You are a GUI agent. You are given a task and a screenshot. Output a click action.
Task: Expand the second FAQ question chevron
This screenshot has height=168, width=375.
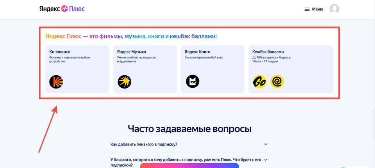point(266,160)
